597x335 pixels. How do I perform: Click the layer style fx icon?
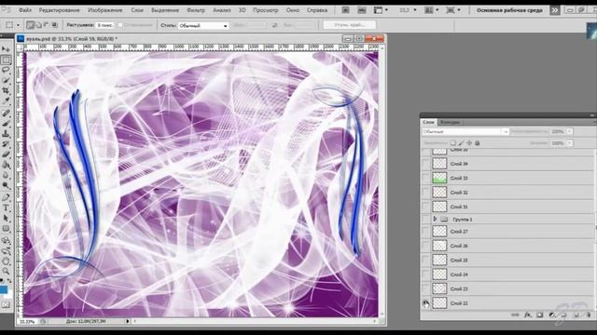click(527, 315)
